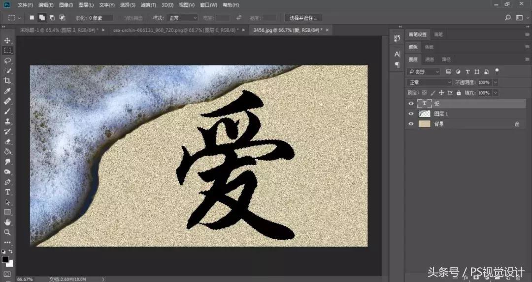This screenshot has width=532, height=282.
Task: Filter layers by adjustment layers
Action: (x=458, y=72)
